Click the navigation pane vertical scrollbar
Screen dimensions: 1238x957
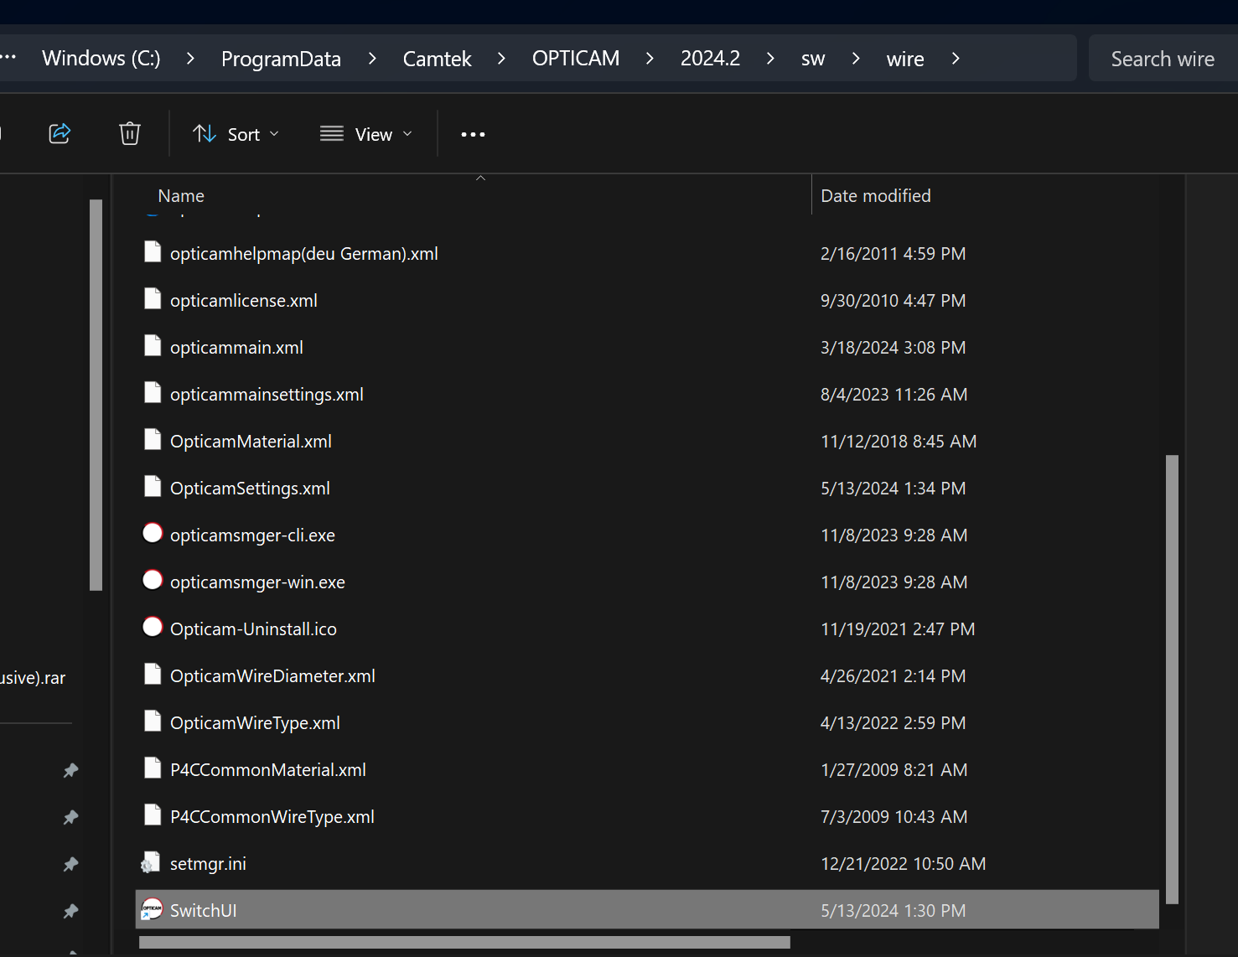96,395
